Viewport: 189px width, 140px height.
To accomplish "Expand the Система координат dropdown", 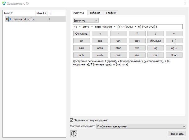I will [x=141, y=126].
